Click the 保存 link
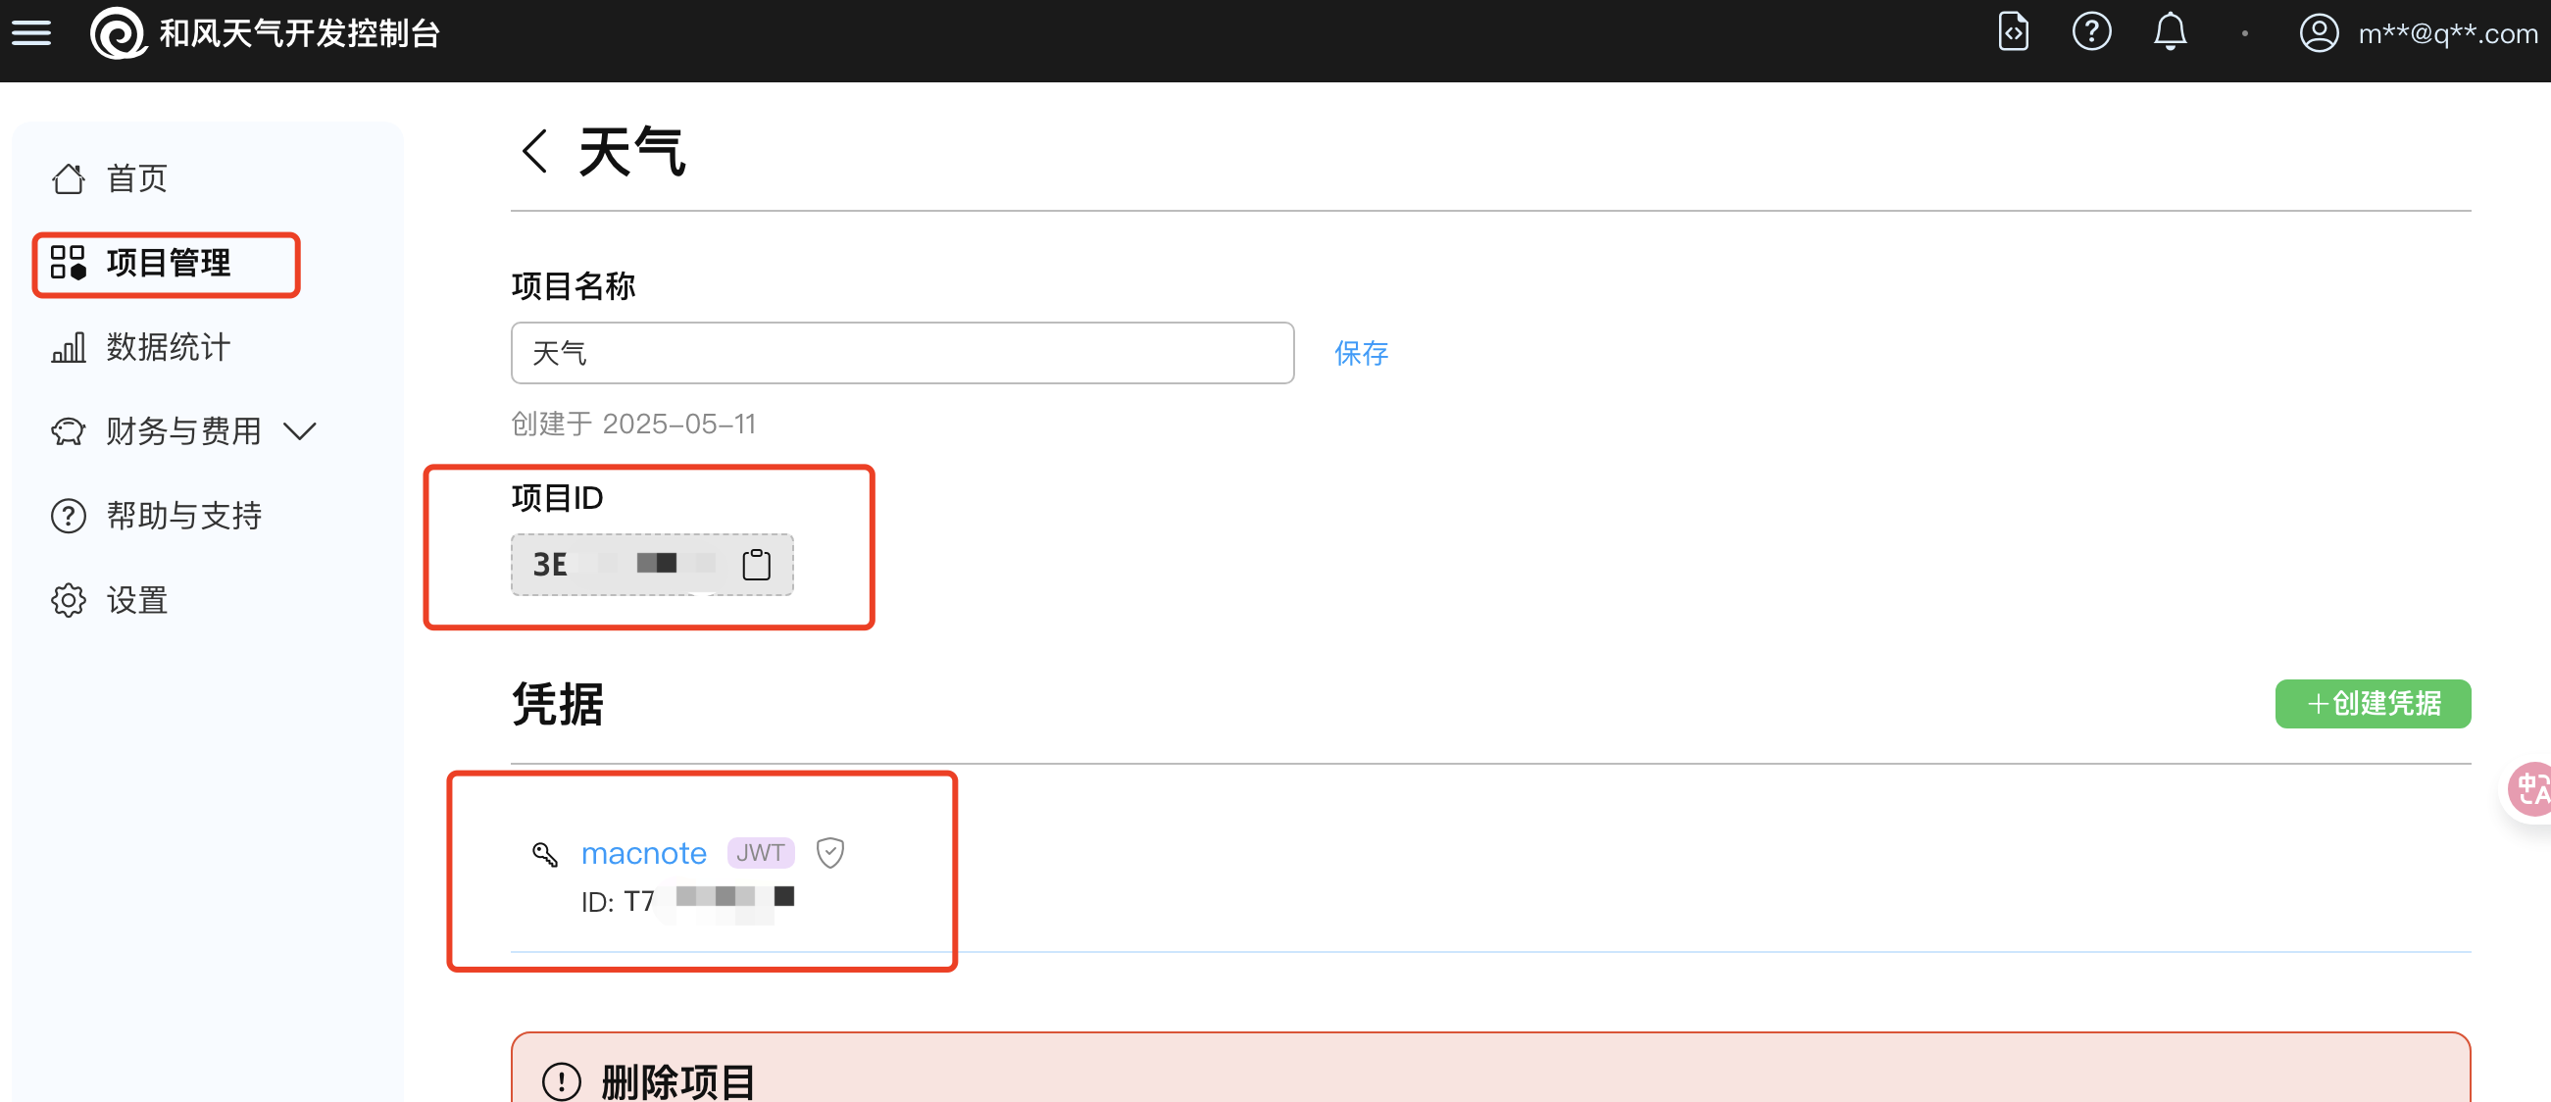The image size is (2551, 1102). 1361,354
